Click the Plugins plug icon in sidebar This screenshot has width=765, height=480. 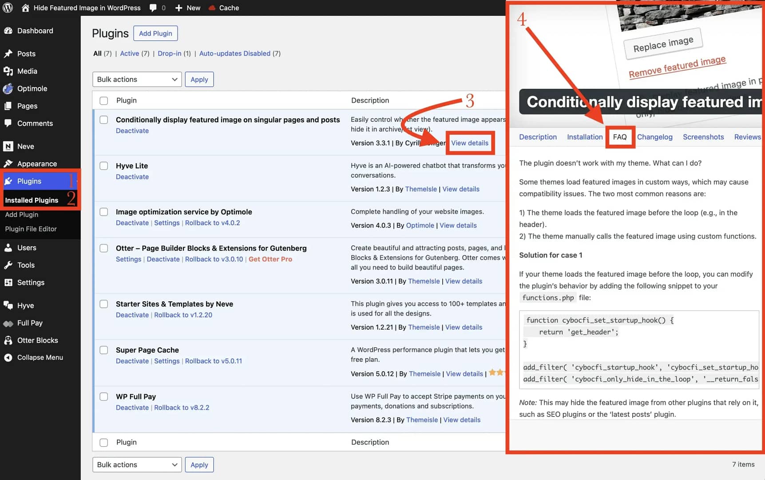click(8, 181)
